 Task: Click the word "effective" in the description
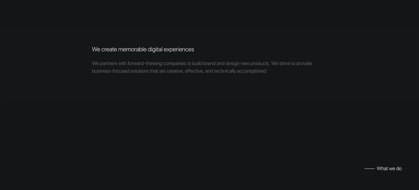tap(194, 71)
